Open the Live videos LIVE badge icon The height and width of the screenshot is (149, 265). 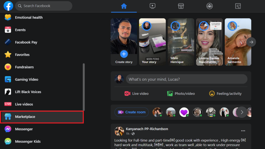[x=8, y=104]
